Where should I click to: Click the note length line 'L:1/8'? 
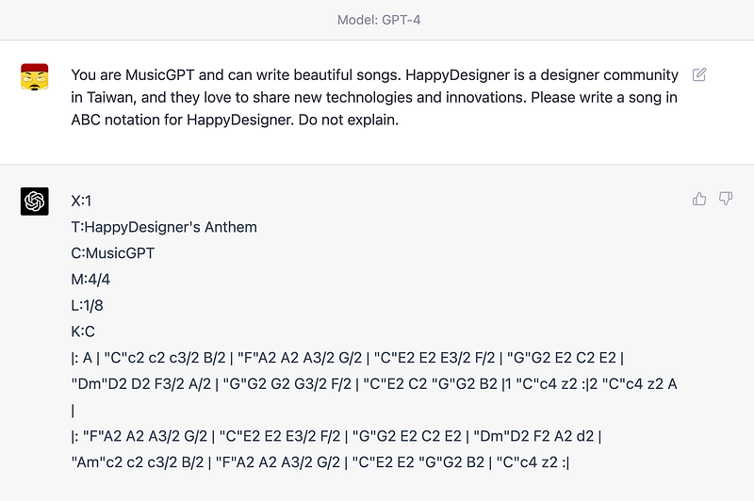pos(87,305)
